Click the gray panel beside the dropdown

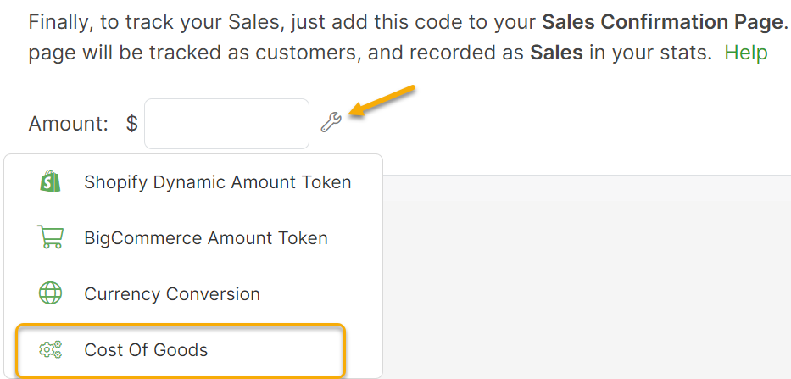coord(585,271)
